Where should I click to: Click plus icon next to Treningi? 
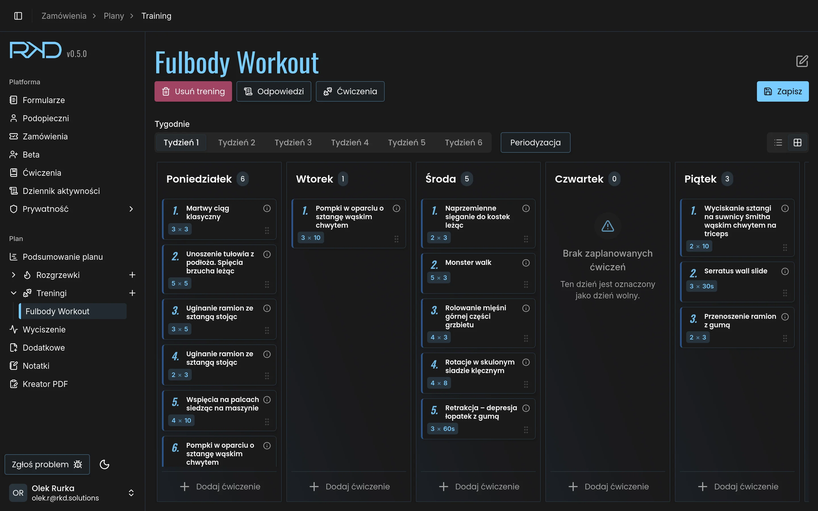[132, 293]
